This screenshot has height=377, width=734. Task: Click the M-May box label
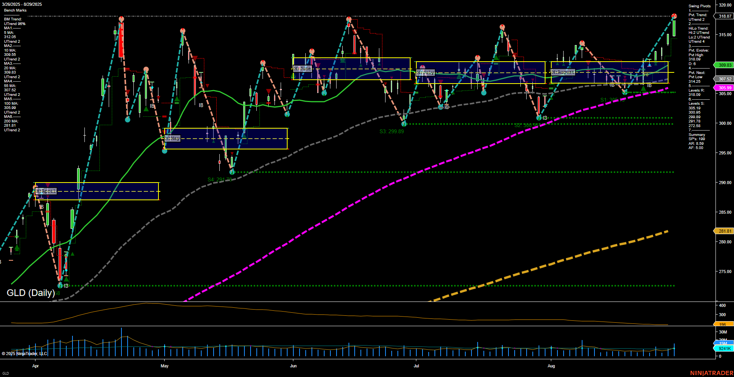click(x=172, y=138)
